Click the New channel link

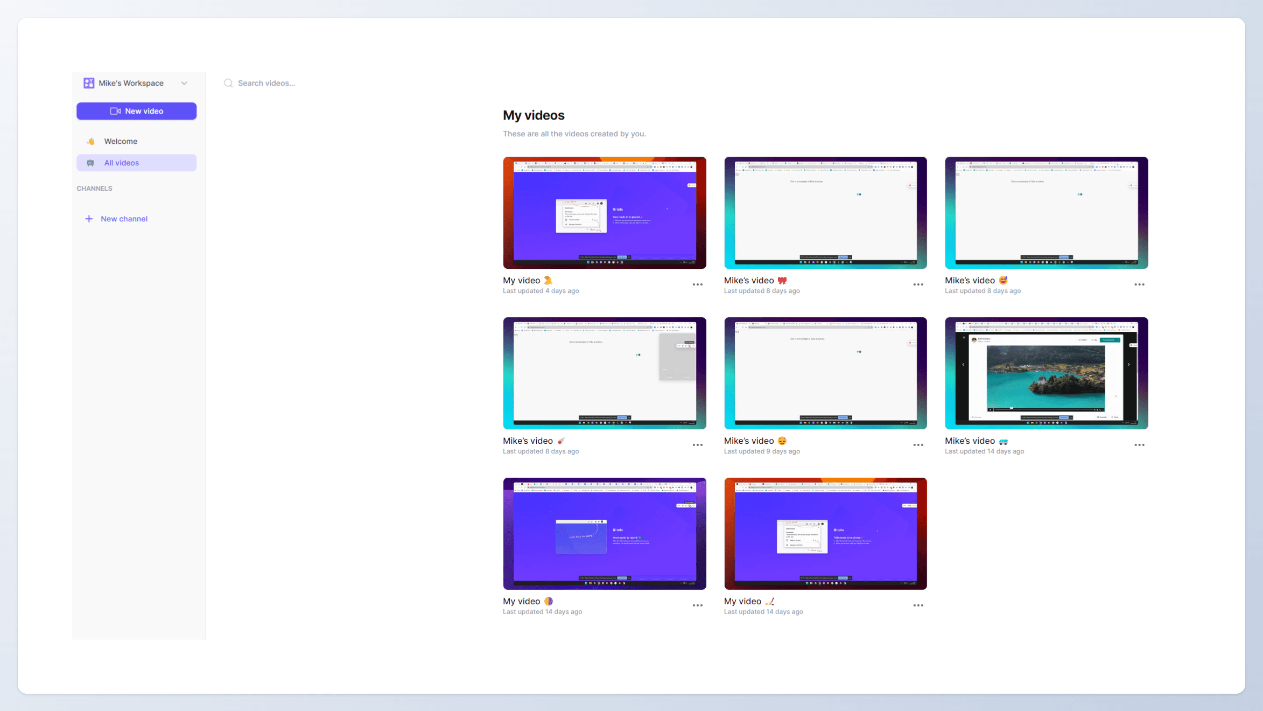[x=124, y=219]
